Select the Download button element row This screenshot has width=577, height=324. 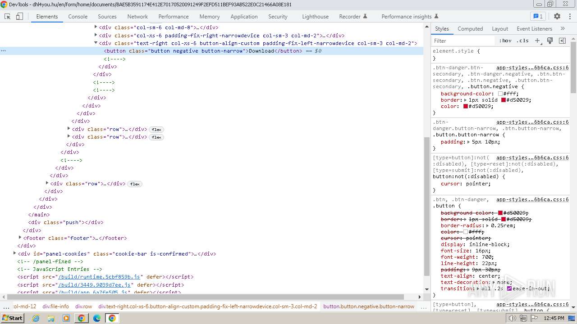tap(212, 51)
